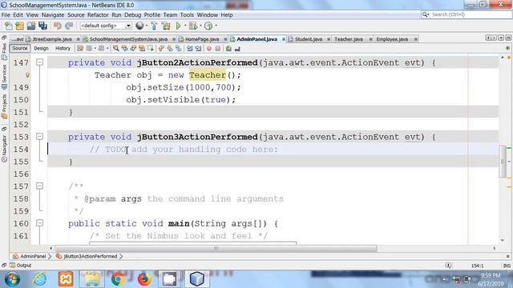Switch to the Student.java tab

point(308,39)
